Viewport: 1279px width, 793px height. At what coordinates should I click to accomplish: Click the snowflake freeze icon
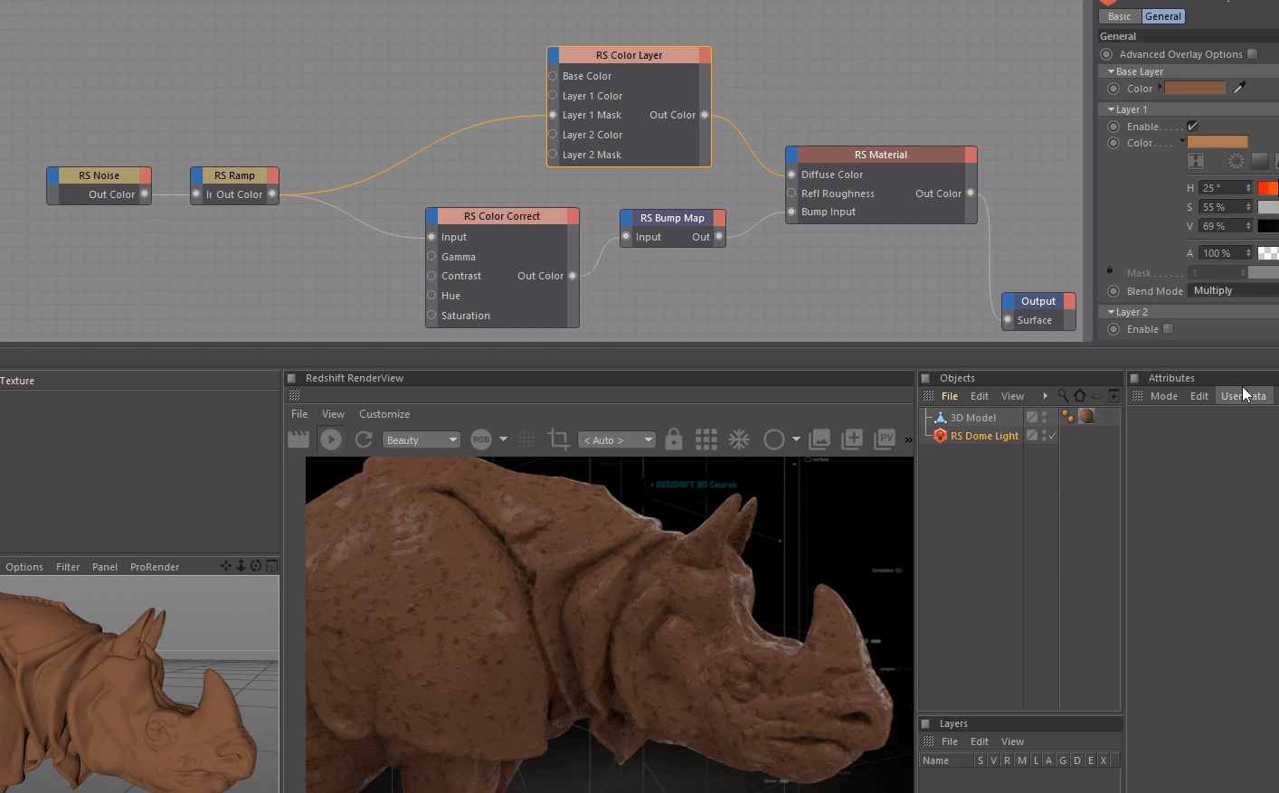pos(739,439)
